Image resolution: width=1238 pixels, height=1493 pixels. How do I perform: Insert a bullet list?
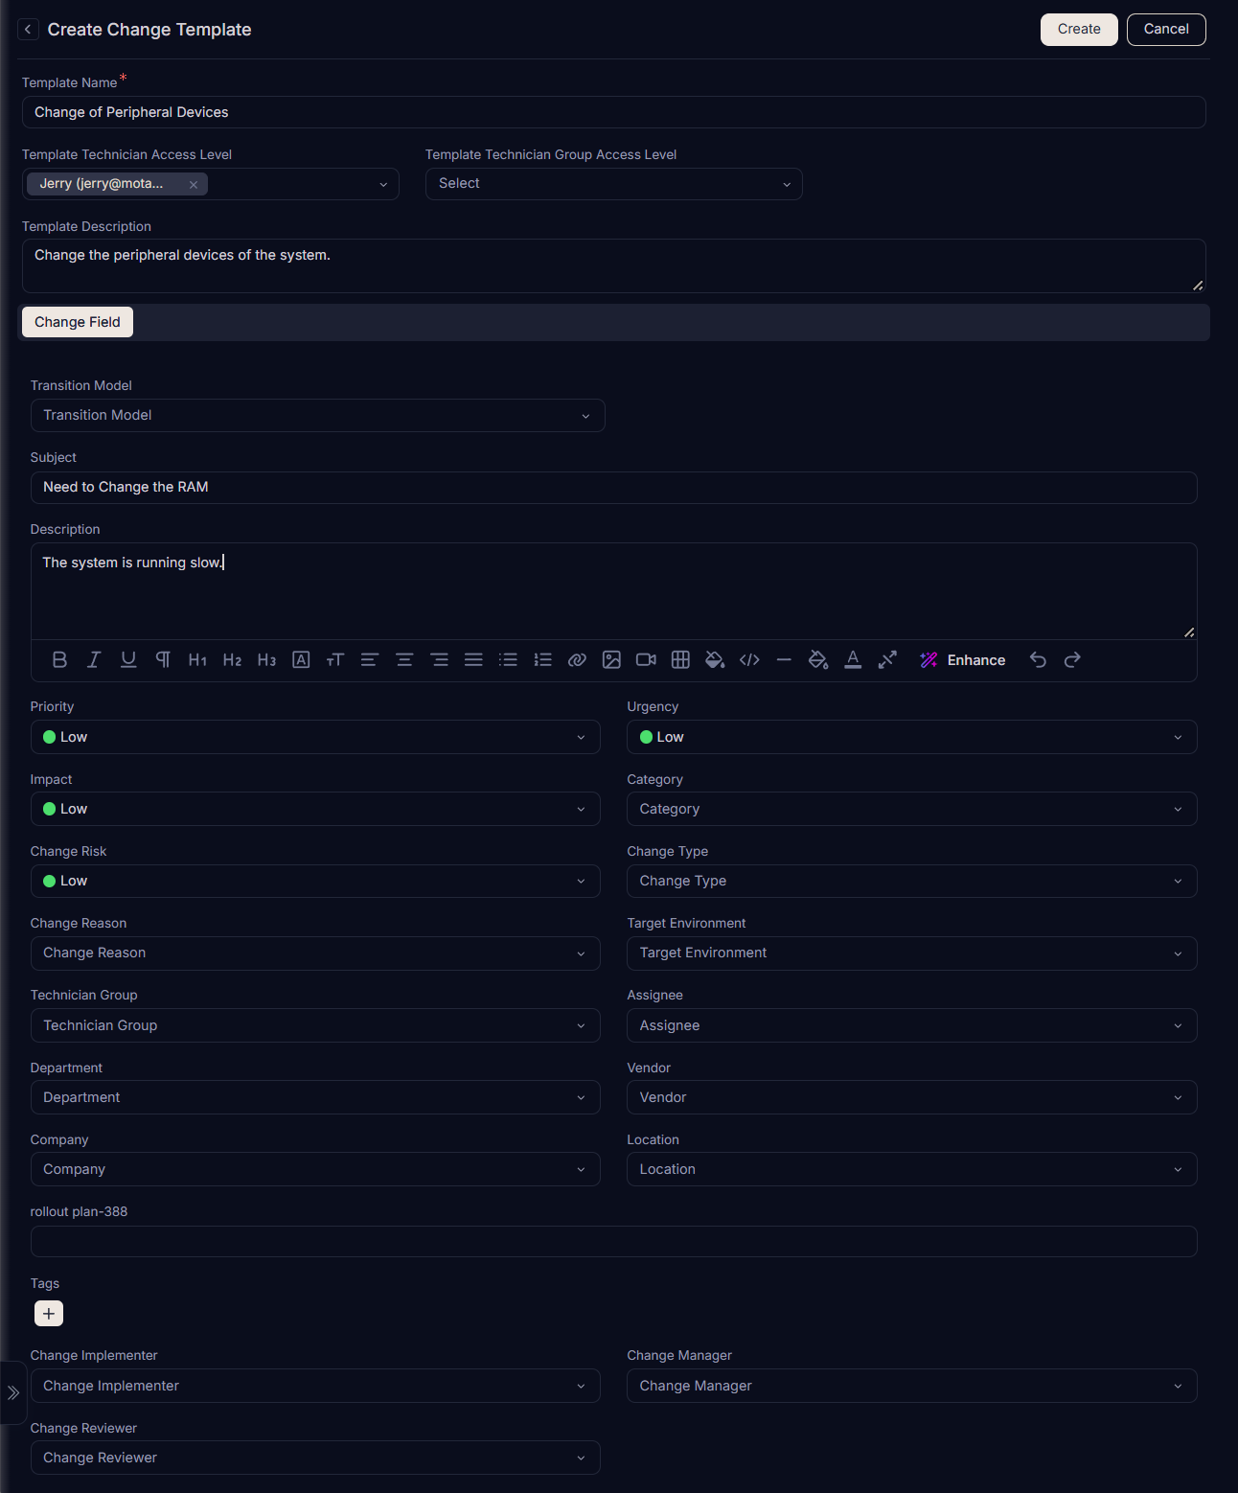tap(508, 659)
